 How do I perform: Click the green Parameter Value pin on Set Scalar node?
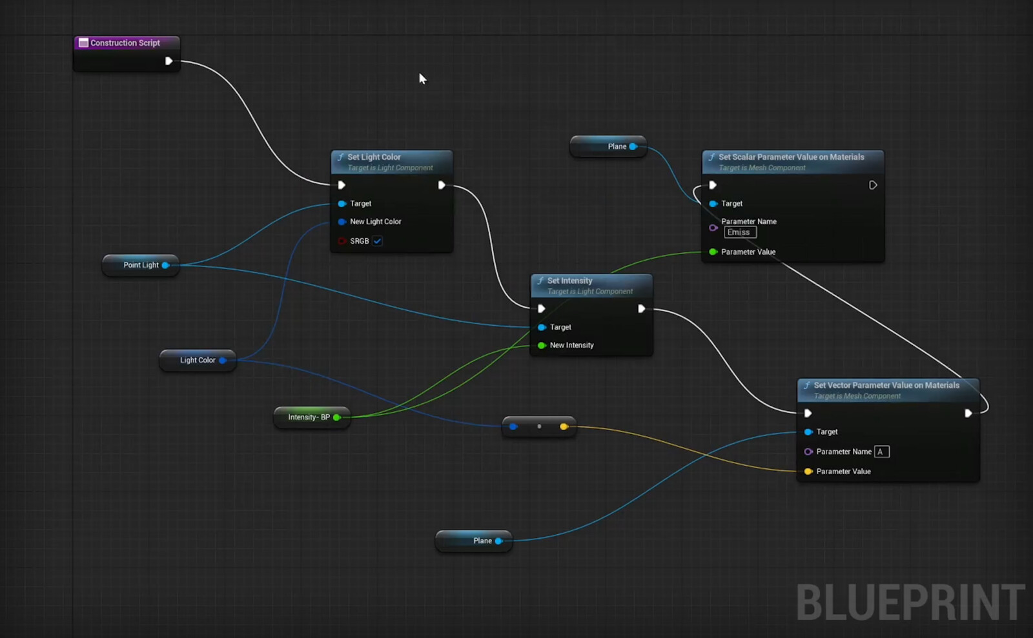[x=713, y=252]
